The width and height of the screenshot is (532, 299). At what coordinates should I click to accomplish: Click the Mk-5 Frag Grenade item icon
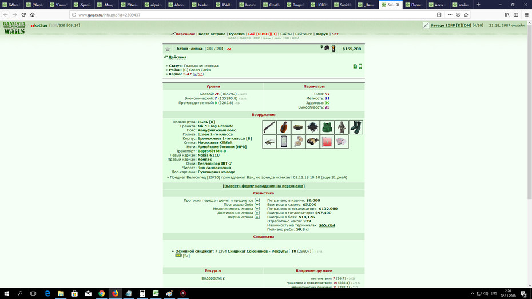tap(284, 127)
